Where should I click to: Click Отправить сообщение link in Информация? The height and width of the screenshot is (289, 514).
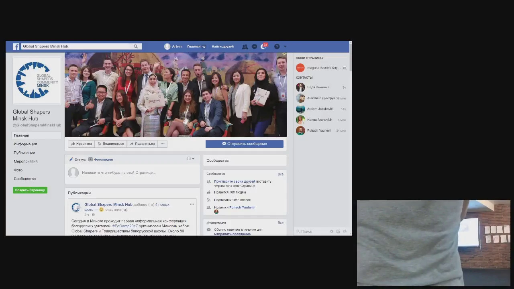click(x=233, y=234)
